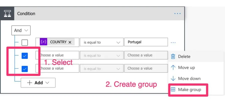Open the Condition card ellipsis menu
The width and height of the screenshot is (225, 103).
177,14
